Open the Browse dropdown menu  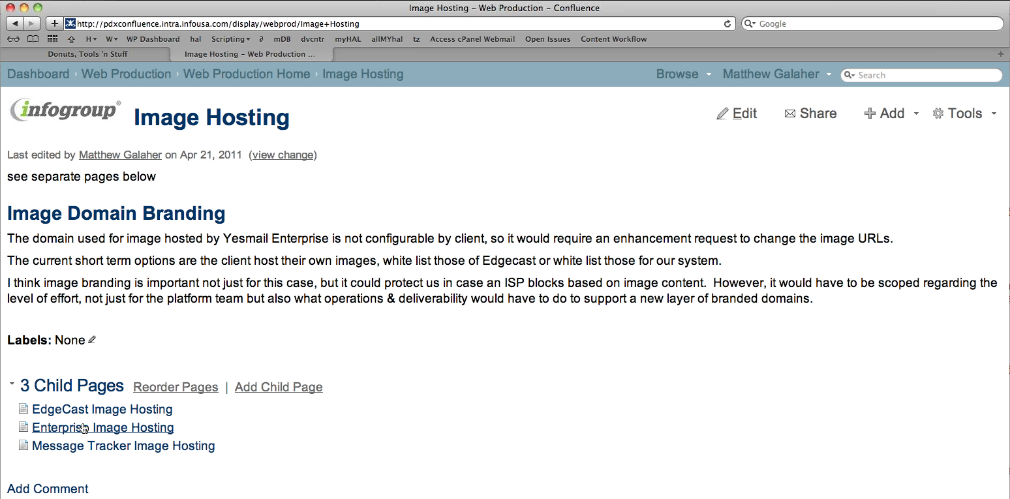[683, 74]
